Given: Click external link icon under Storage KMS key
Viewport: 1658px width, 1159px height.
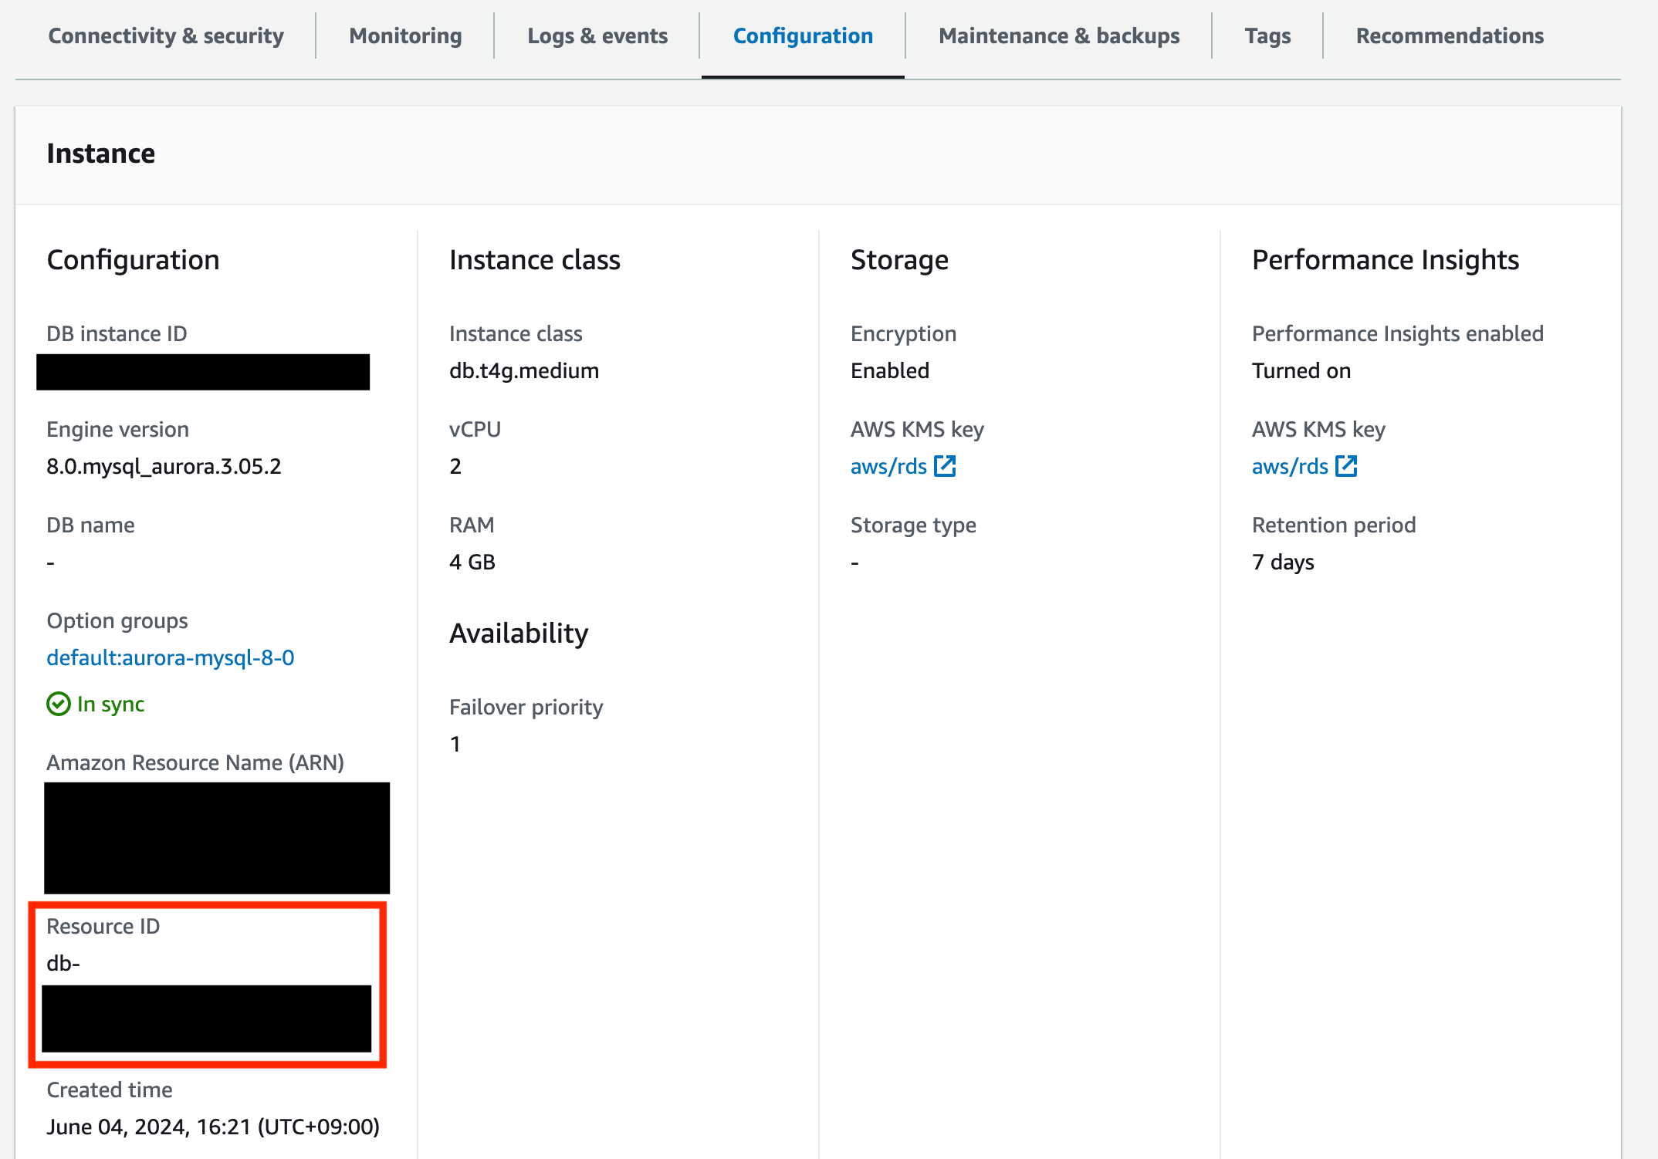Looking at the screenshot, I should click(945, 466).
